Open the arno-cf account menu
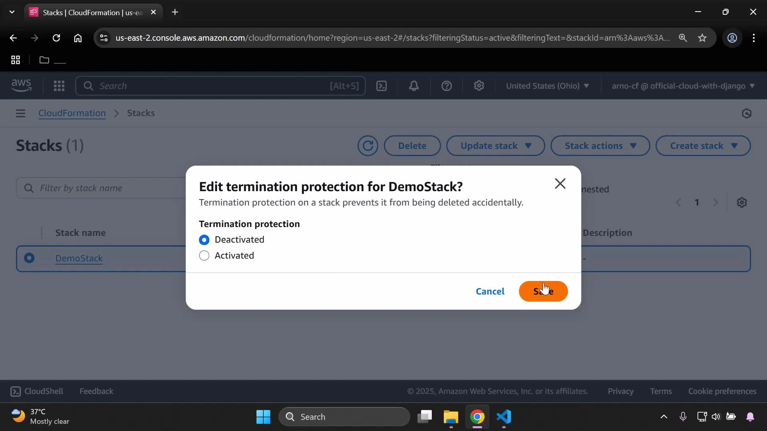This screenshot has width=767, height=431. point(682,86)
